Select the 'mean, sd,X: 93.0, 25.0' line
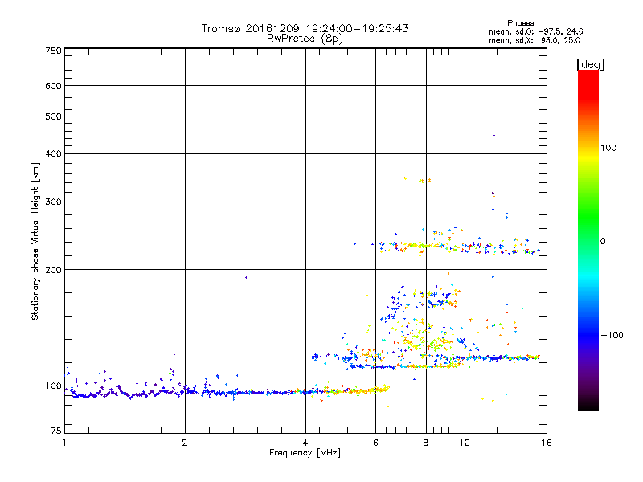643x482 pixels. click(534, 40)
